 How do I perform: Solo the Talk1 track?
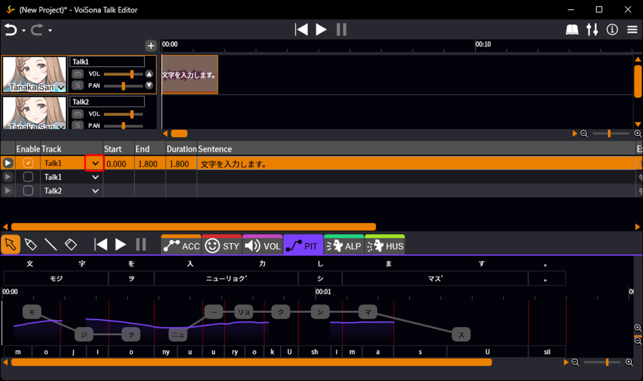[x=77, y=85]
